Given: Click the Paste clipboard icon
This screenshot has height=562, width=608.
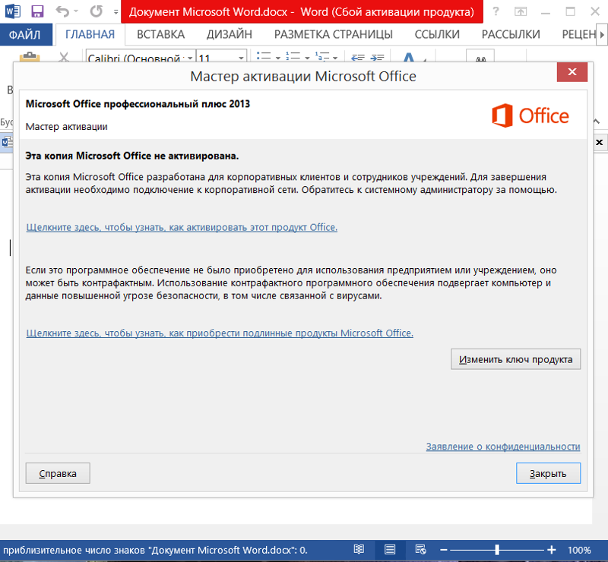Looking at the screenshot, I should click(30, 57).
